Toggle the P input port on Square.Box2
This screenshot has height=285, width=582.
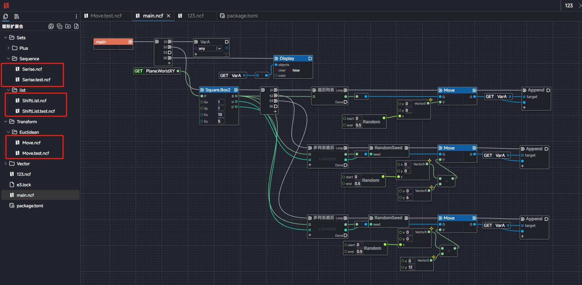point(202,96)
